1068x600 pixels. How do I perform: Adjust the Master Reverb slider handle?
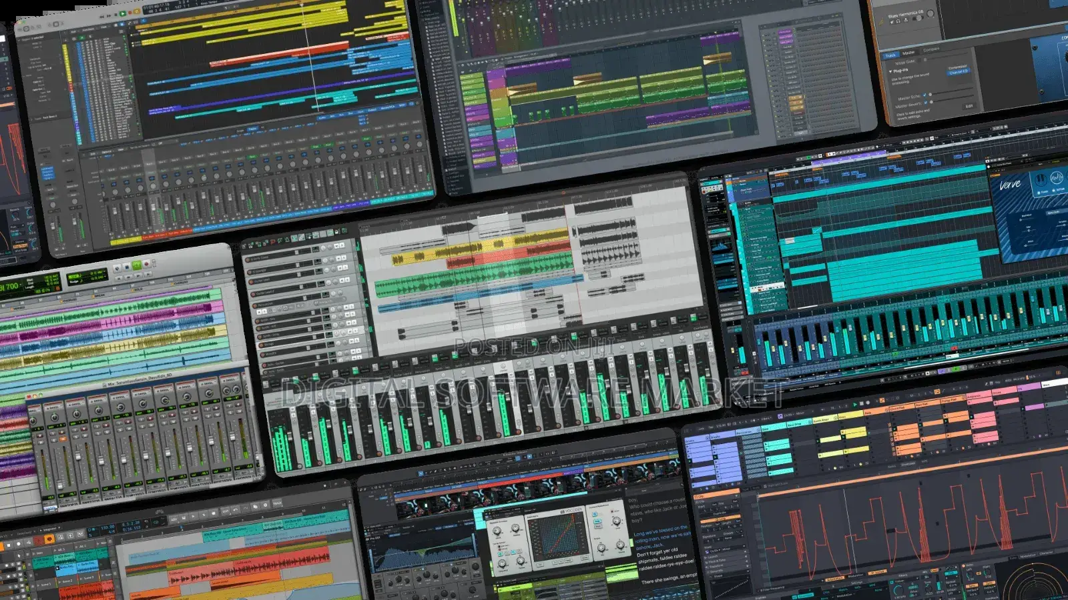coord(931,102)
